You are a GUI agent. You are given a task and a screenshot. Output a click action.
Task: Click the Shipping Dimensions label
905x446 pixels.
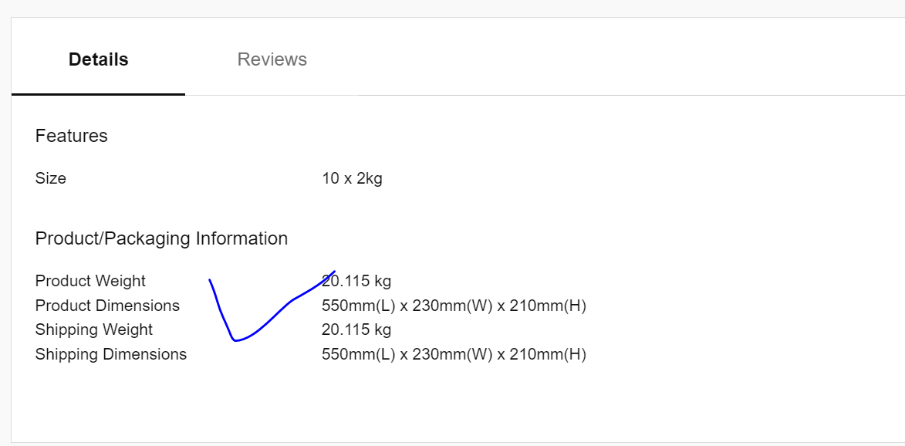click(111, 353)
